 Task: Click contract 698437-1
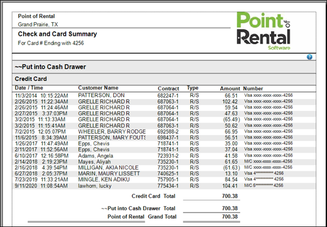tap(168, 138)
